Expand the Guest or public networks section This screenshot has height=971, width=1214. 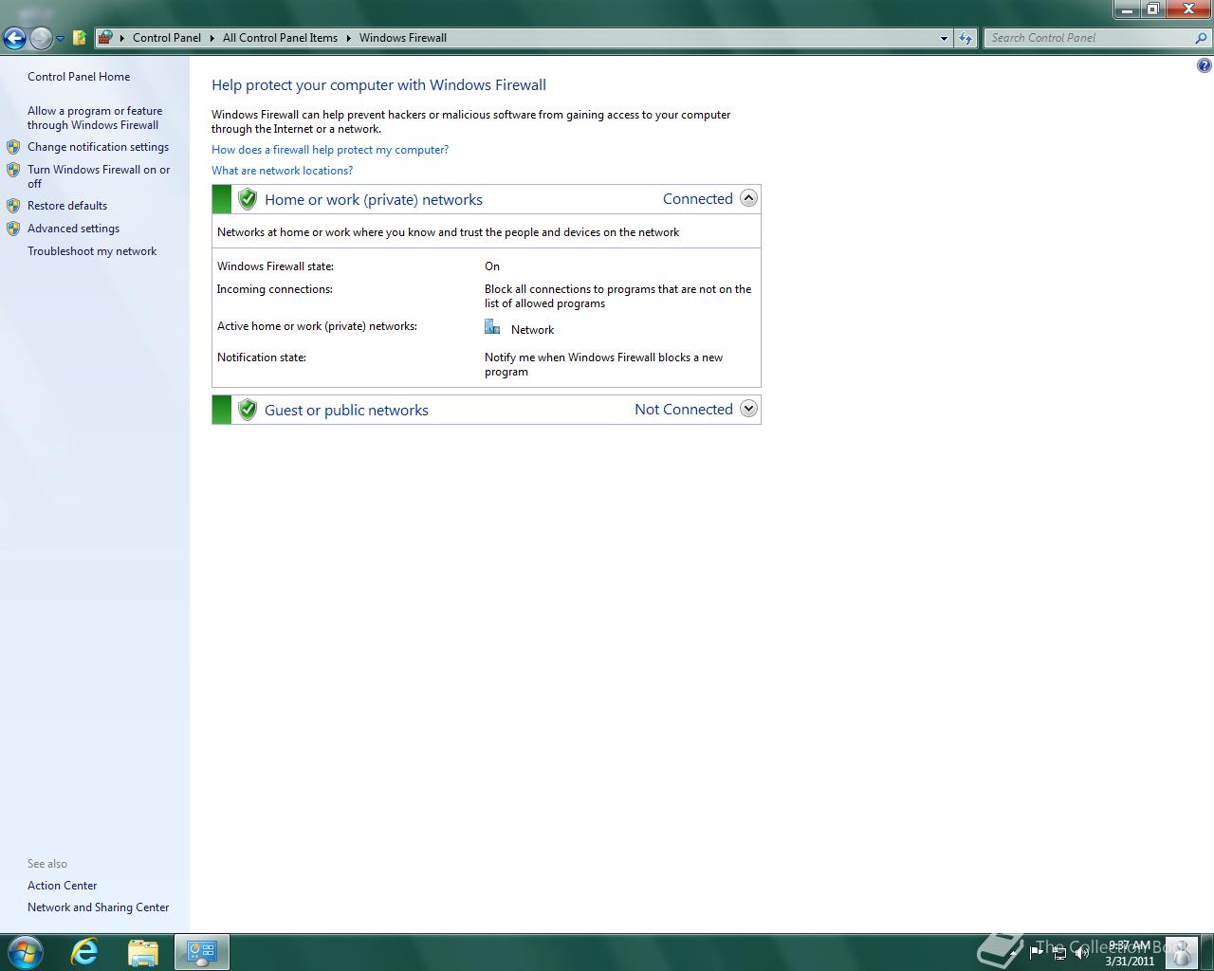748,409
